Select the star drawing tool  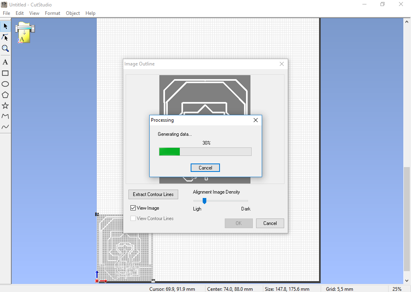tap(5, 106)
